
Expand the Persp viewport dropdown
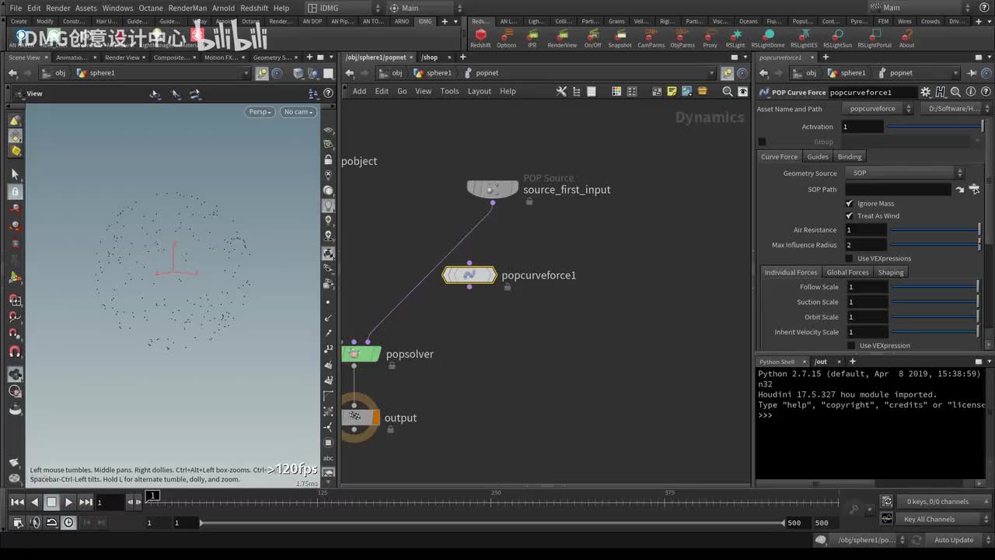260,112
